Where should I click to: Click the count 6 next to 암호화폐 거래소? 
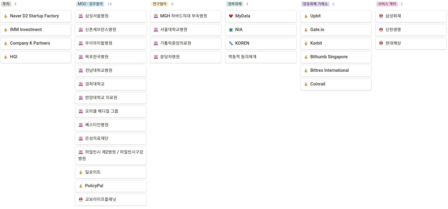[333, 4]
